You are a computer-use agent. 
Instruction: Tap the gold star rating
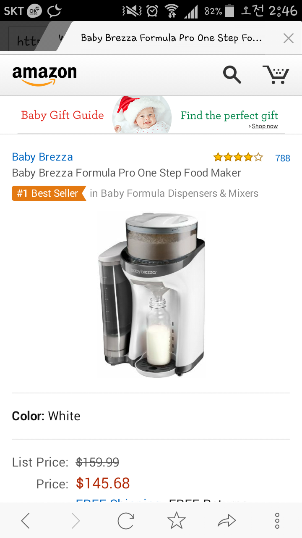coord(238,158)
